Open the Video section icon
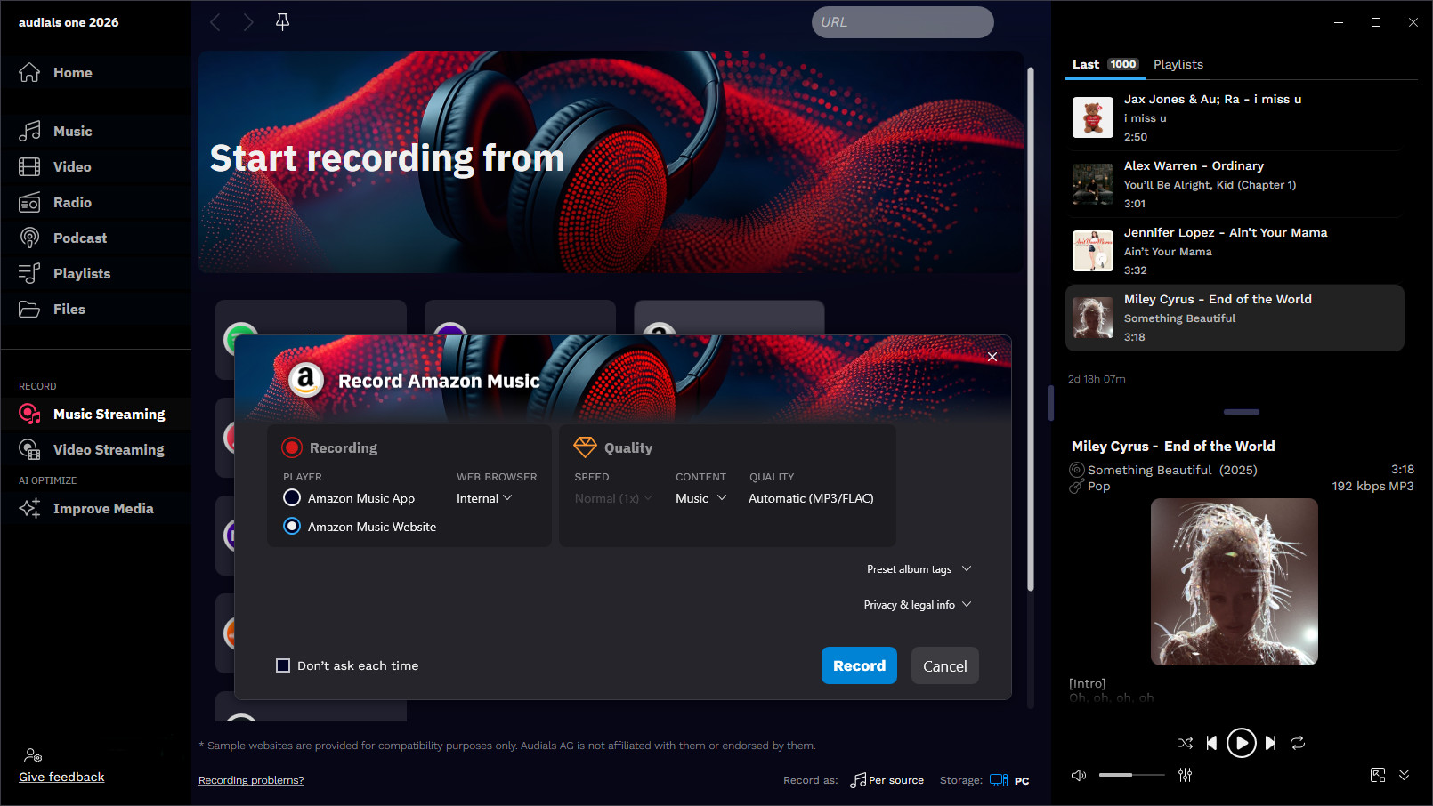The height and width of the screenshot is (806, 1433). pos(29,166)
